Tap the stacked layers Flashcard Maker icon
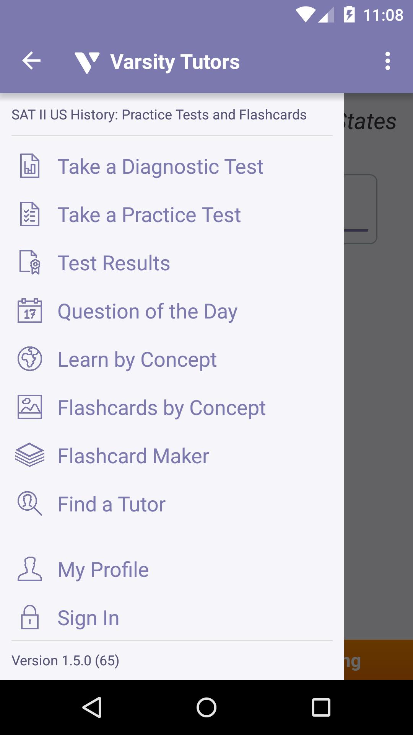 point(30,456)
